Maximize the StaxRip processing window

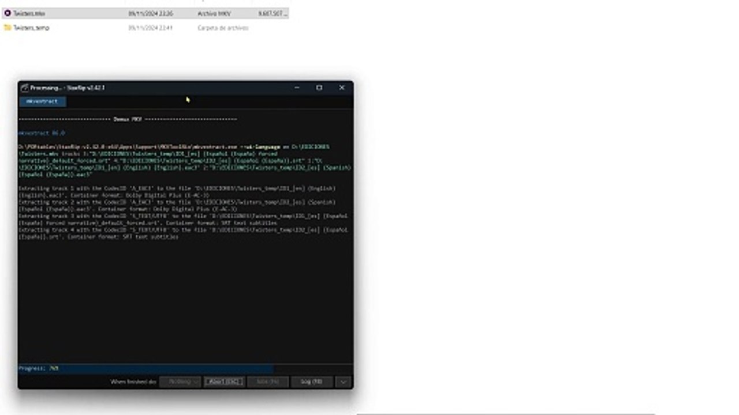click(x=319, y=88)
